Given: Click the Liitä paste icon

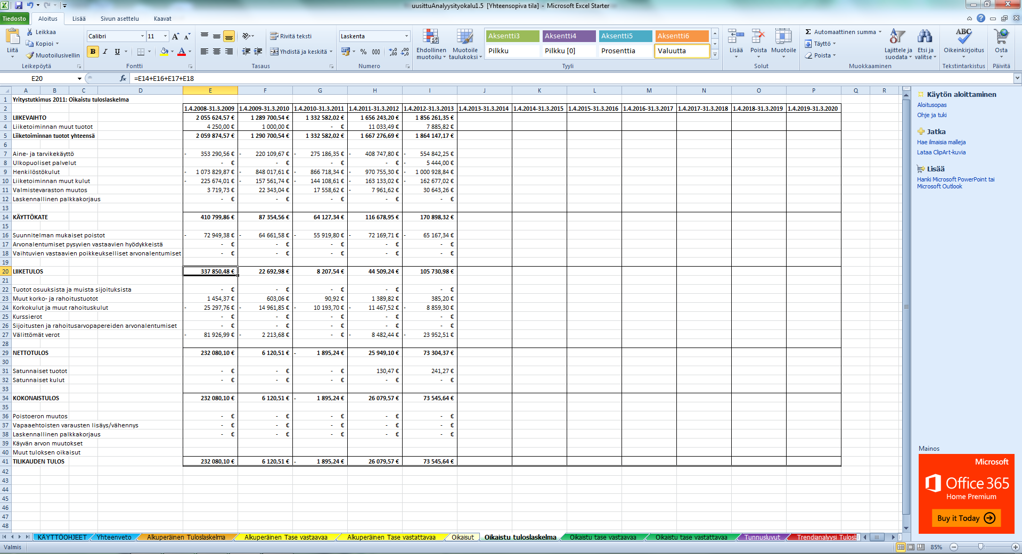Looking at the screenshot, I should tap(12, 37).
